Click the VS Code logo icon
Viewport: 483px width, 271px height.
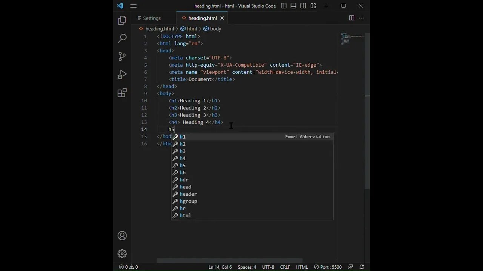coord(120,6)
